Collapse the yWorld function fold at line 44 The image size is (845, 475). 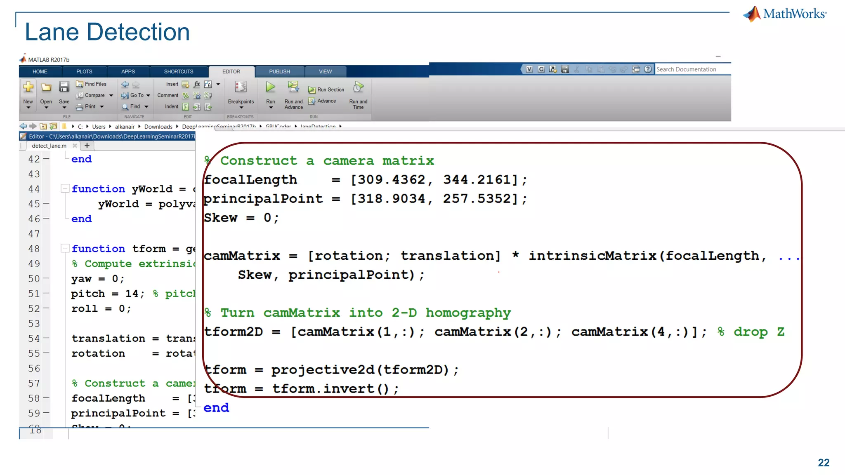[x=65, y=189]
